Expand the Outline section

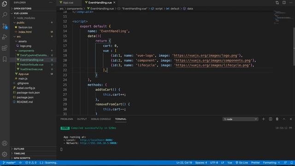pyautogui.click(x=33, y=148)
